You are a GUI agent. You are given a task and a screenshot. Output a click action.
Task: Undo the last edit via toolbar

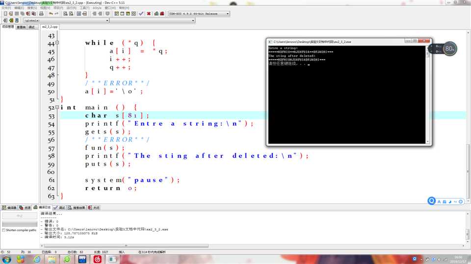point(51,14)
